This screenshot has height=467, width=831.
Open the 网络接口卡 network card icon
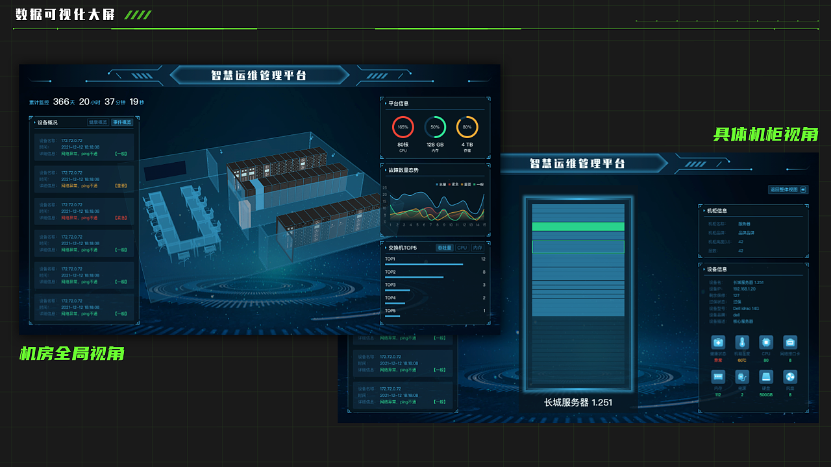coord(790,342)
